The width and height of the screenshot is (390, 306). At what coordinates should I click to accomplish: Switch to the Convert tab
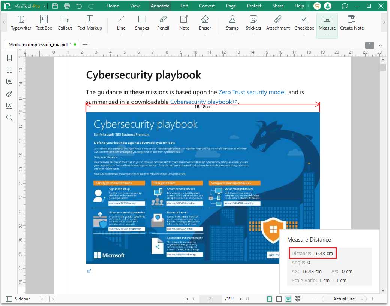(207, 6)
